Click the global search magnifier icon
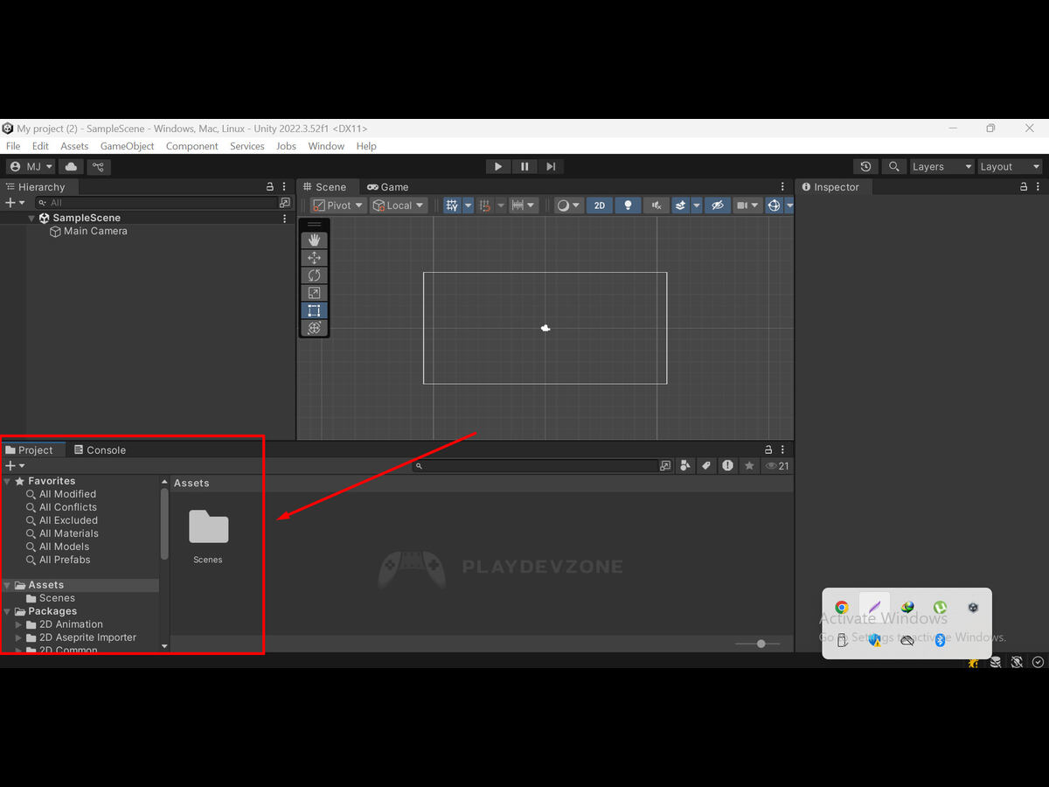 coord(893,167)
